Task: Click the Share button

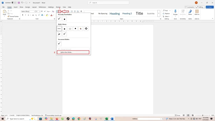Action: click(x=210, y=7)
